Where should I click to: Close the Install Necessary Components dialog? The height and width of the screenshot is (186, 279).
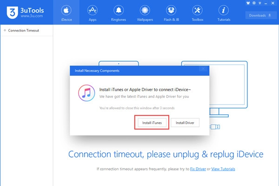(203, 70)
